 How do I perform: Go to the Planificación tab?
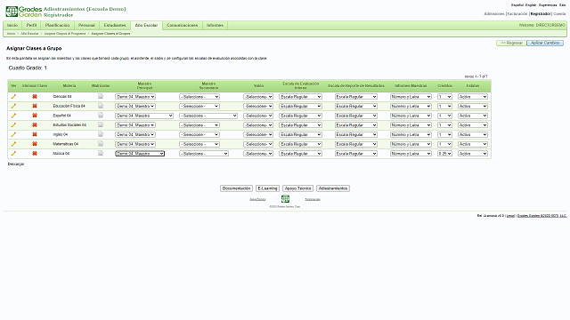[x=57, y=26]
